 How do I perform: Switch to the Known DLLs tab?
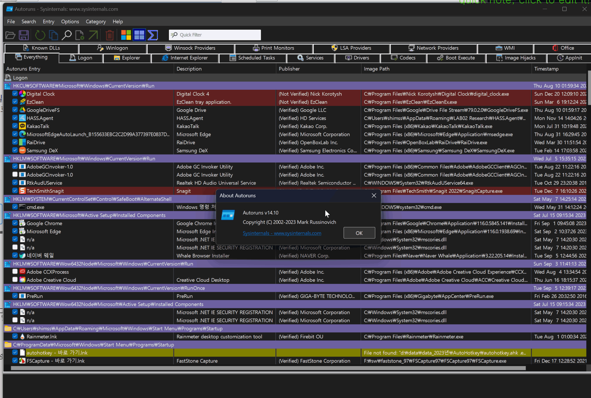tap(41, 48)
